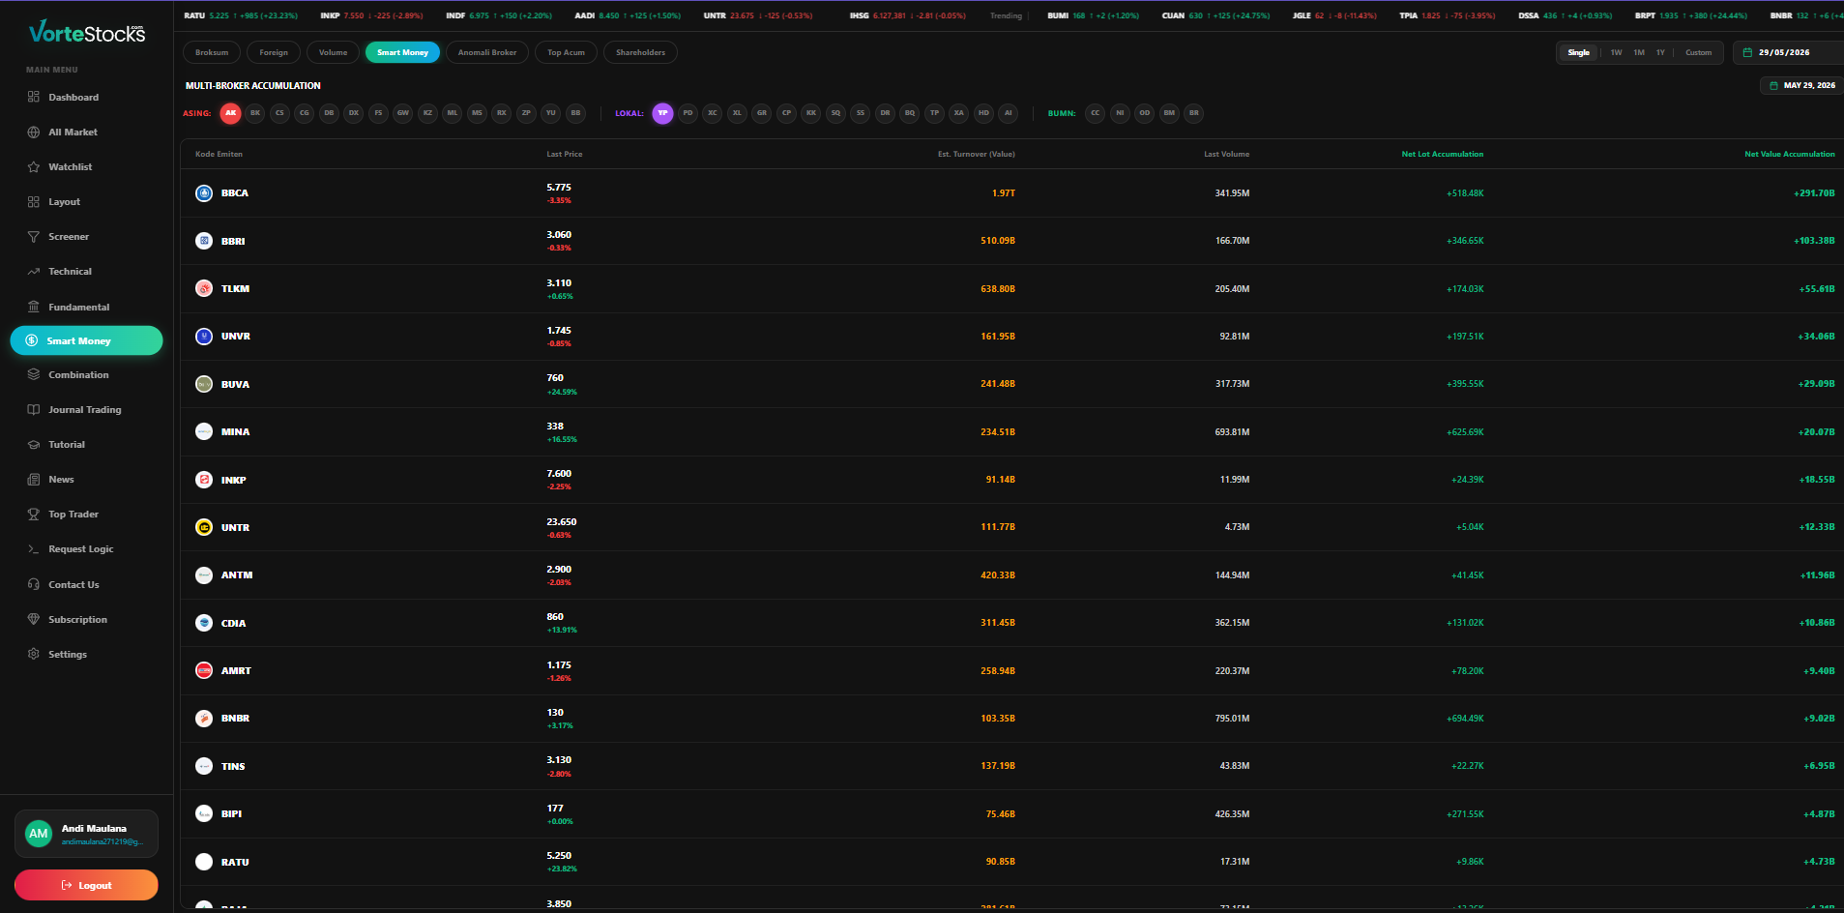Click the Fundamental bank building icon
The width and height of the screenshot is (1844, 913).
34,307
